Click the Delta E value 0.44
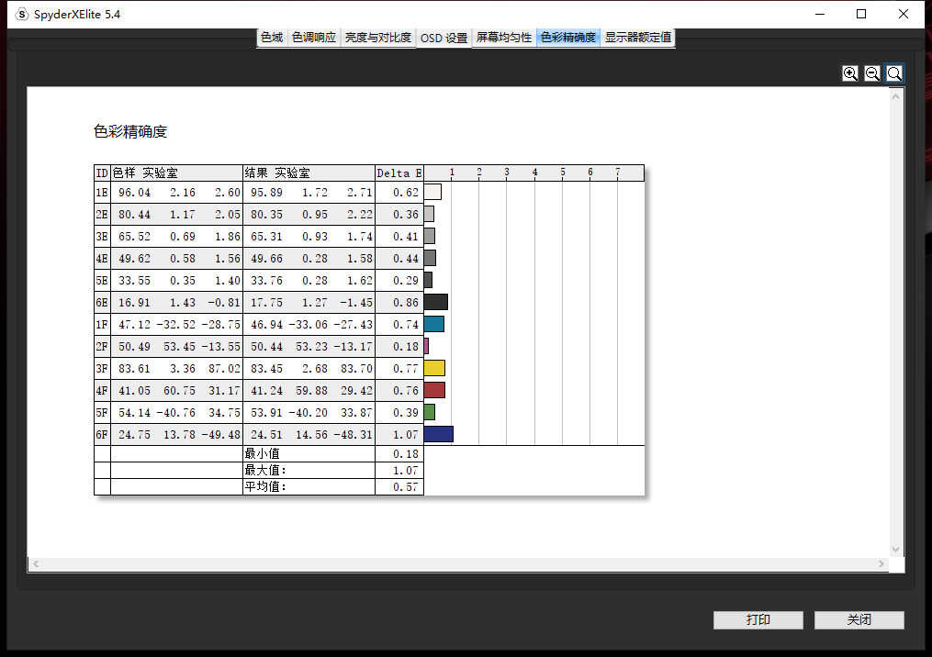This screenshot has height=657, width=932. pyautogui.click(x=405, y=259)
